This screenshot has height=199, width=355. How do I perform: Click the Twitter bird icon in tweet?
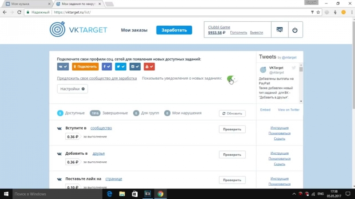(294, 68)
